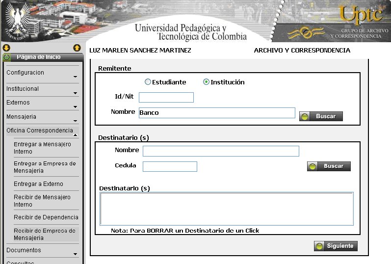This screenshot has width=391, height=264.
Task: Click the Nota: Para BORRAR un Destinatario text
Action: pyautogui.click(x=185, y=231)
